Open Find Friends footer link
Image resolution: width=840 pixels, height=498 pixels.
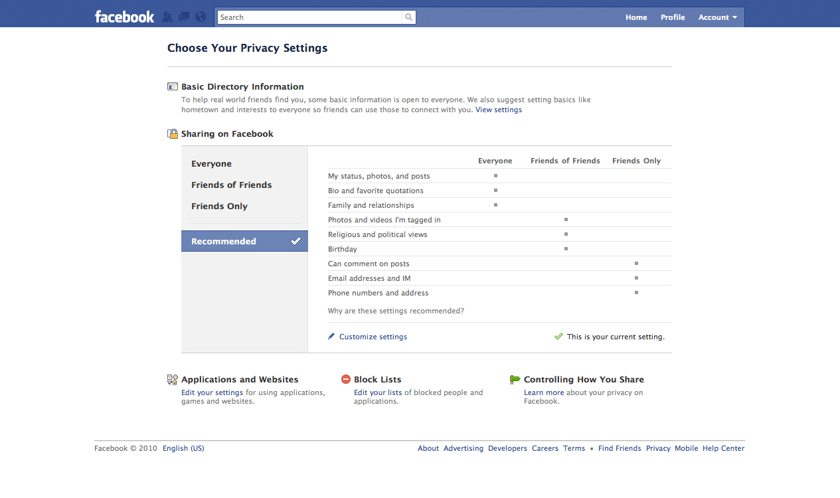(x=620, y=448)
